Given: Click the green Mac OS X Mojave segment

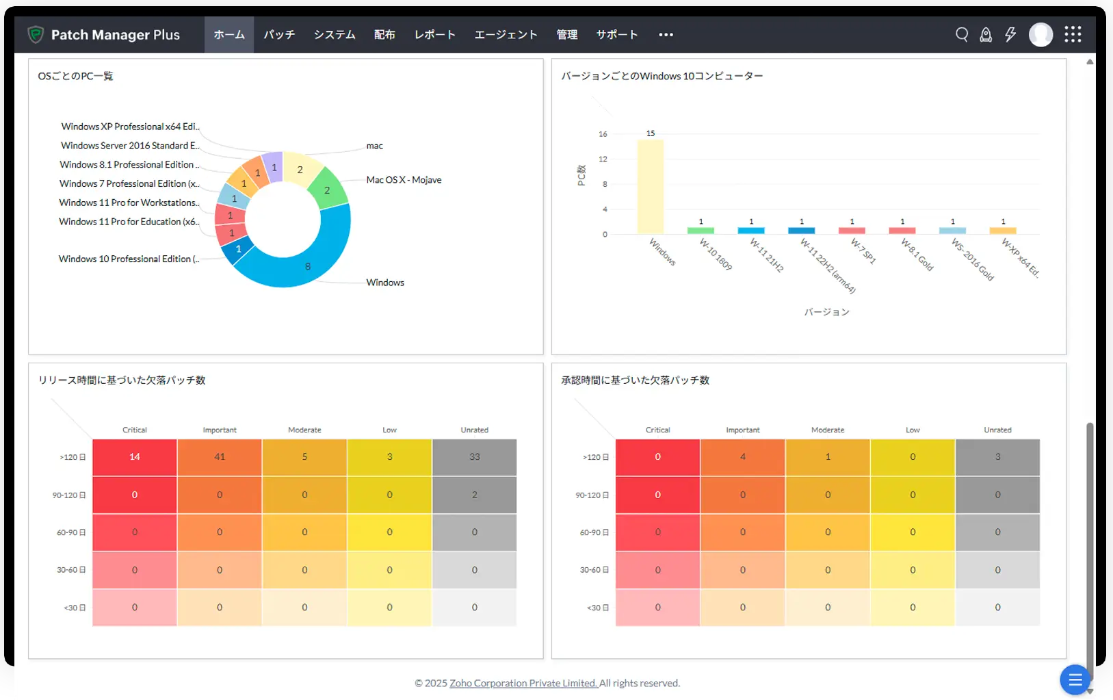Looking at the screenshot, I should click(328, 188).
